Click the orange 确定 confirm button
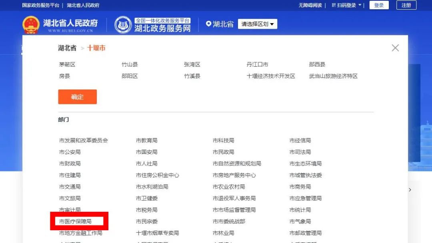Viewport: 432px width, 243px height. click(x=78, y=97)
